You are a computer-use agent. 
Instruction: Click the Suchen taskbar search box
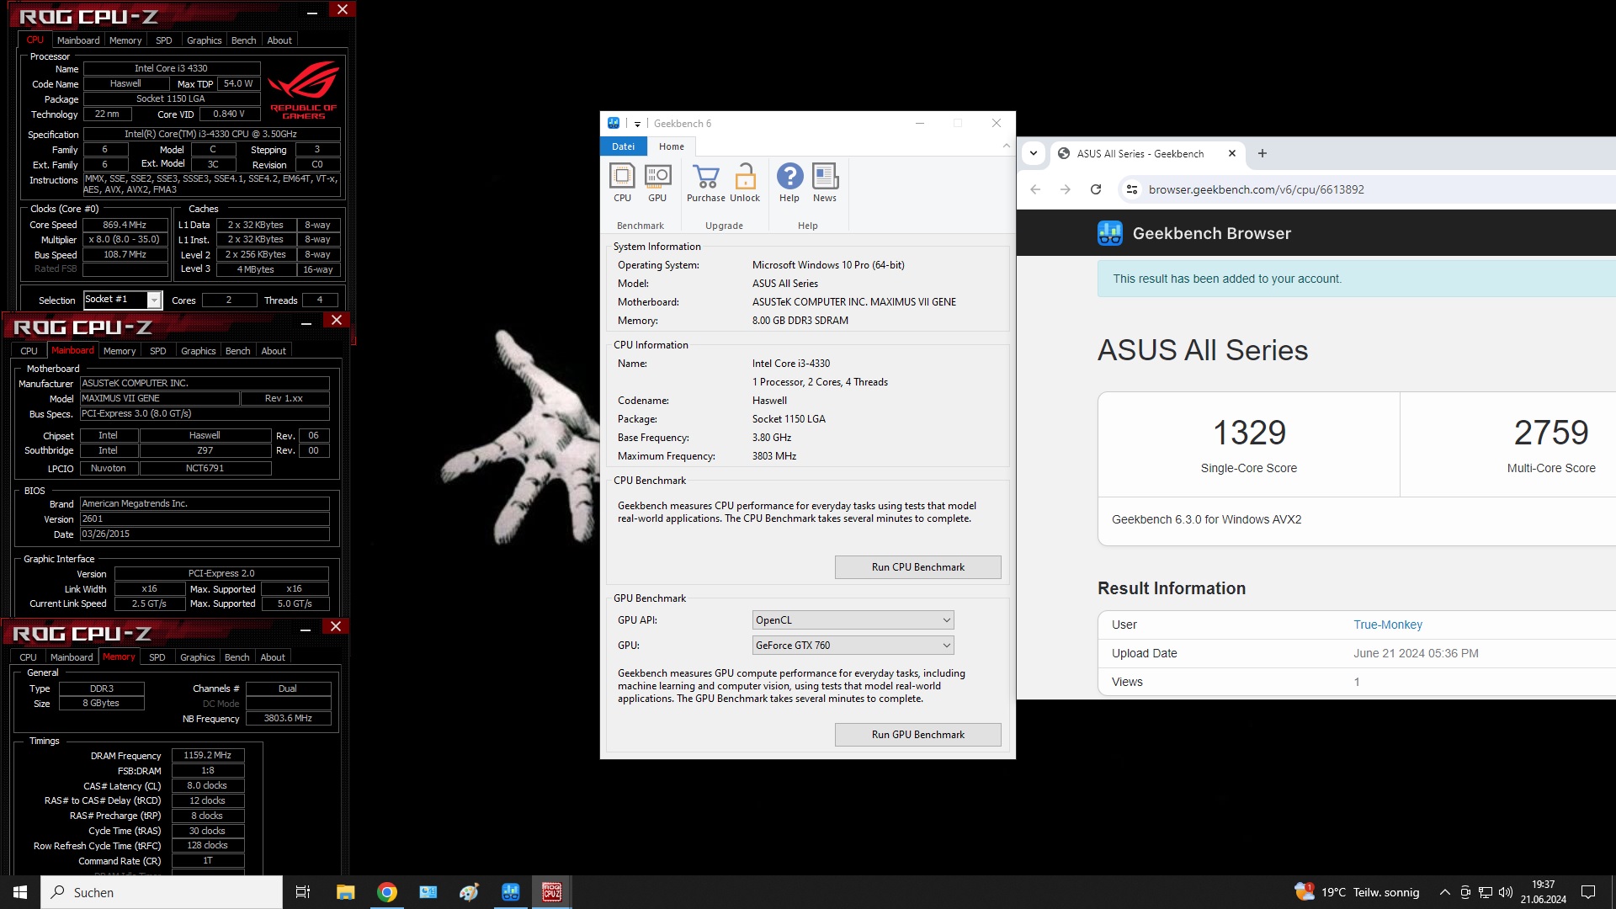pos(162,892)
